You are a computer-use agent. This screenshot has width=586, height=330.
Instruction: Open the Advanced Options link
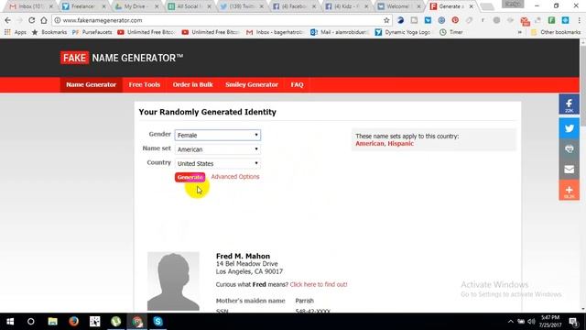click(235, 177)
